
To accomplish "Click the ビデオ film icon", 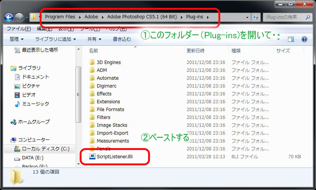I will [17, 95].
